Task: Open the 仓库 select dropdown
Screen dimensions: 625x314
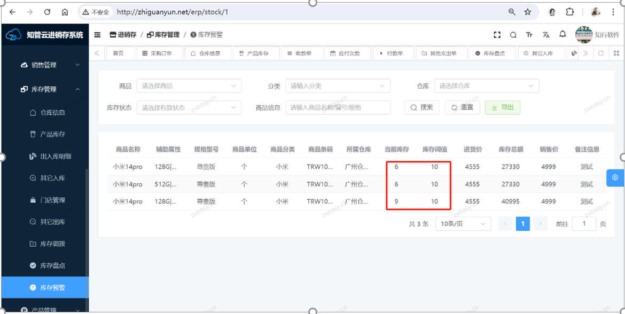Action: [487, 85]
